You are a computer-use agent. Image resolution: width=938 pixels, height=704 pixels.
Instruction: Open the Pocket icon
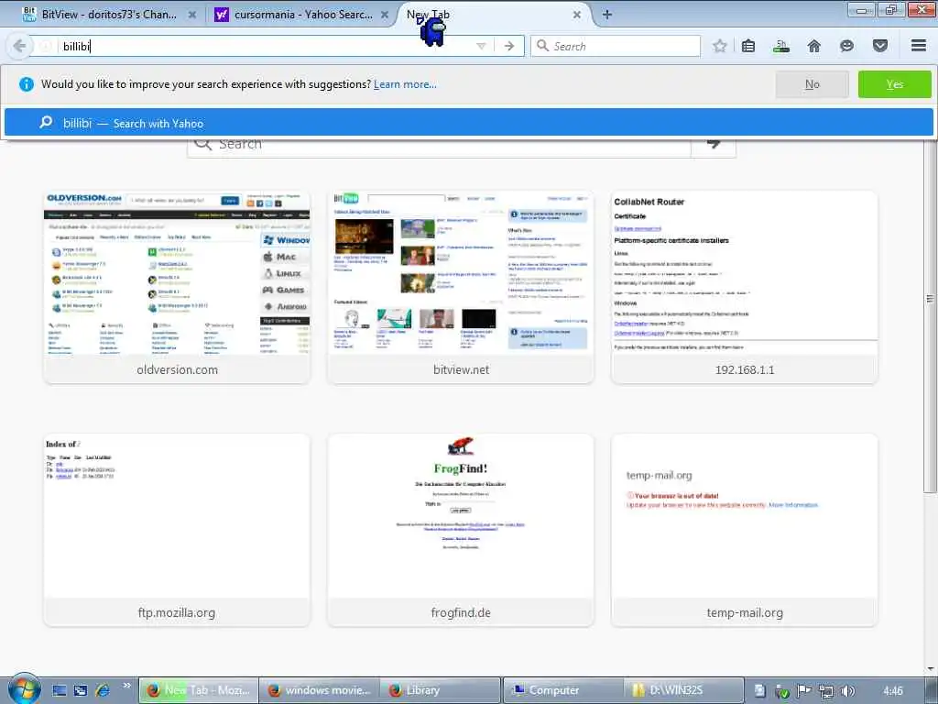click(x=880, y=46)
